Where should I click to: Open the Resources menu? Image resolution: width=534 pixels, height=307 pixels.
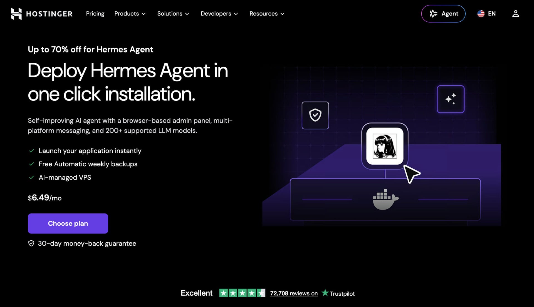tap(267, 14)
